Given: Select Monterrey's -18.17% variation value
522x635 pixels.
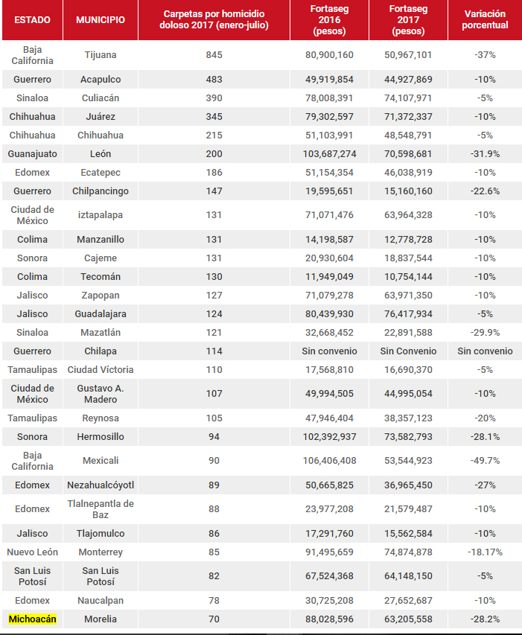Looking at the screenshot, I should click(485, 552).
